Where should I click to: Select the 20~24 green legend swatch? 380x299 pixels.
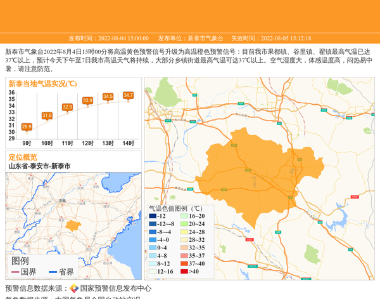183,224
